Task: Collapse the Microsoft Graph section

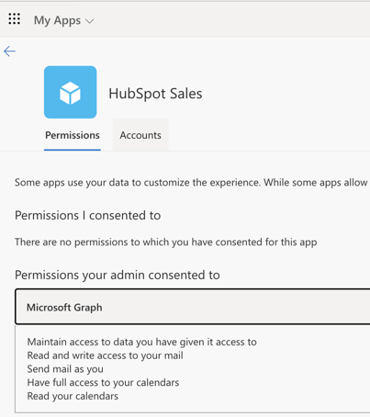Action: tap(193, 307)
